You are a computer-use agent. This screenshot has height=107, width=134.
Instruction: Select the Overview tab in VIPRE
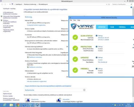(102, 27)
